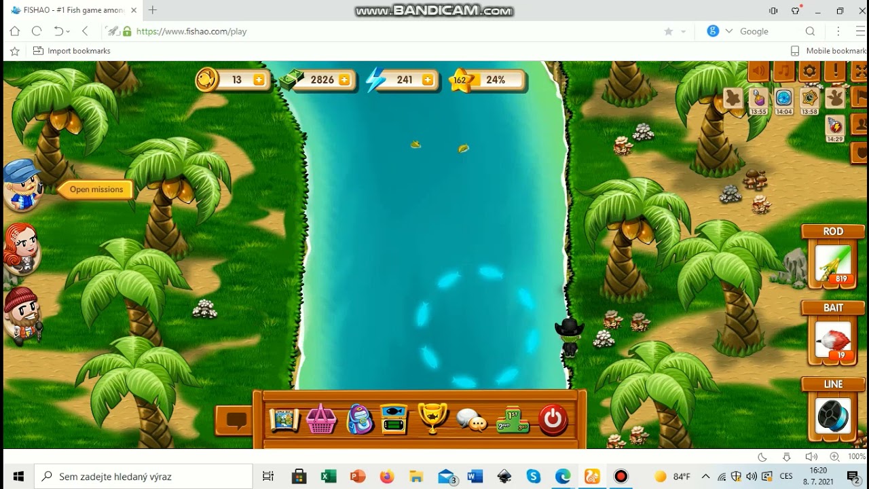Add more cash with plus button
Viewport: 869px width, 489px height.
pyautogui.click(x=344, y=79)
